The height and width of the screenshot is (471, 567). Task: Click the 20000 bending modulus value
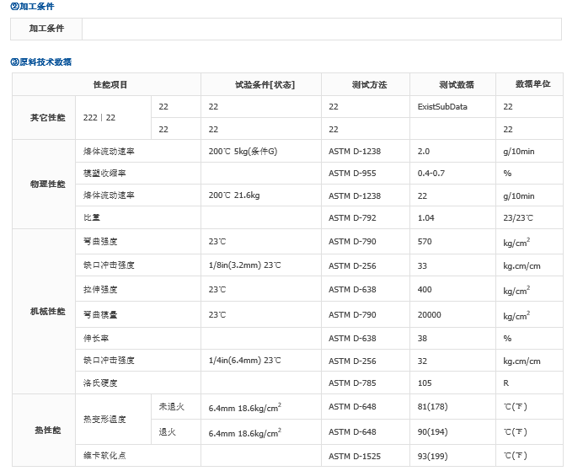(429, 314)
